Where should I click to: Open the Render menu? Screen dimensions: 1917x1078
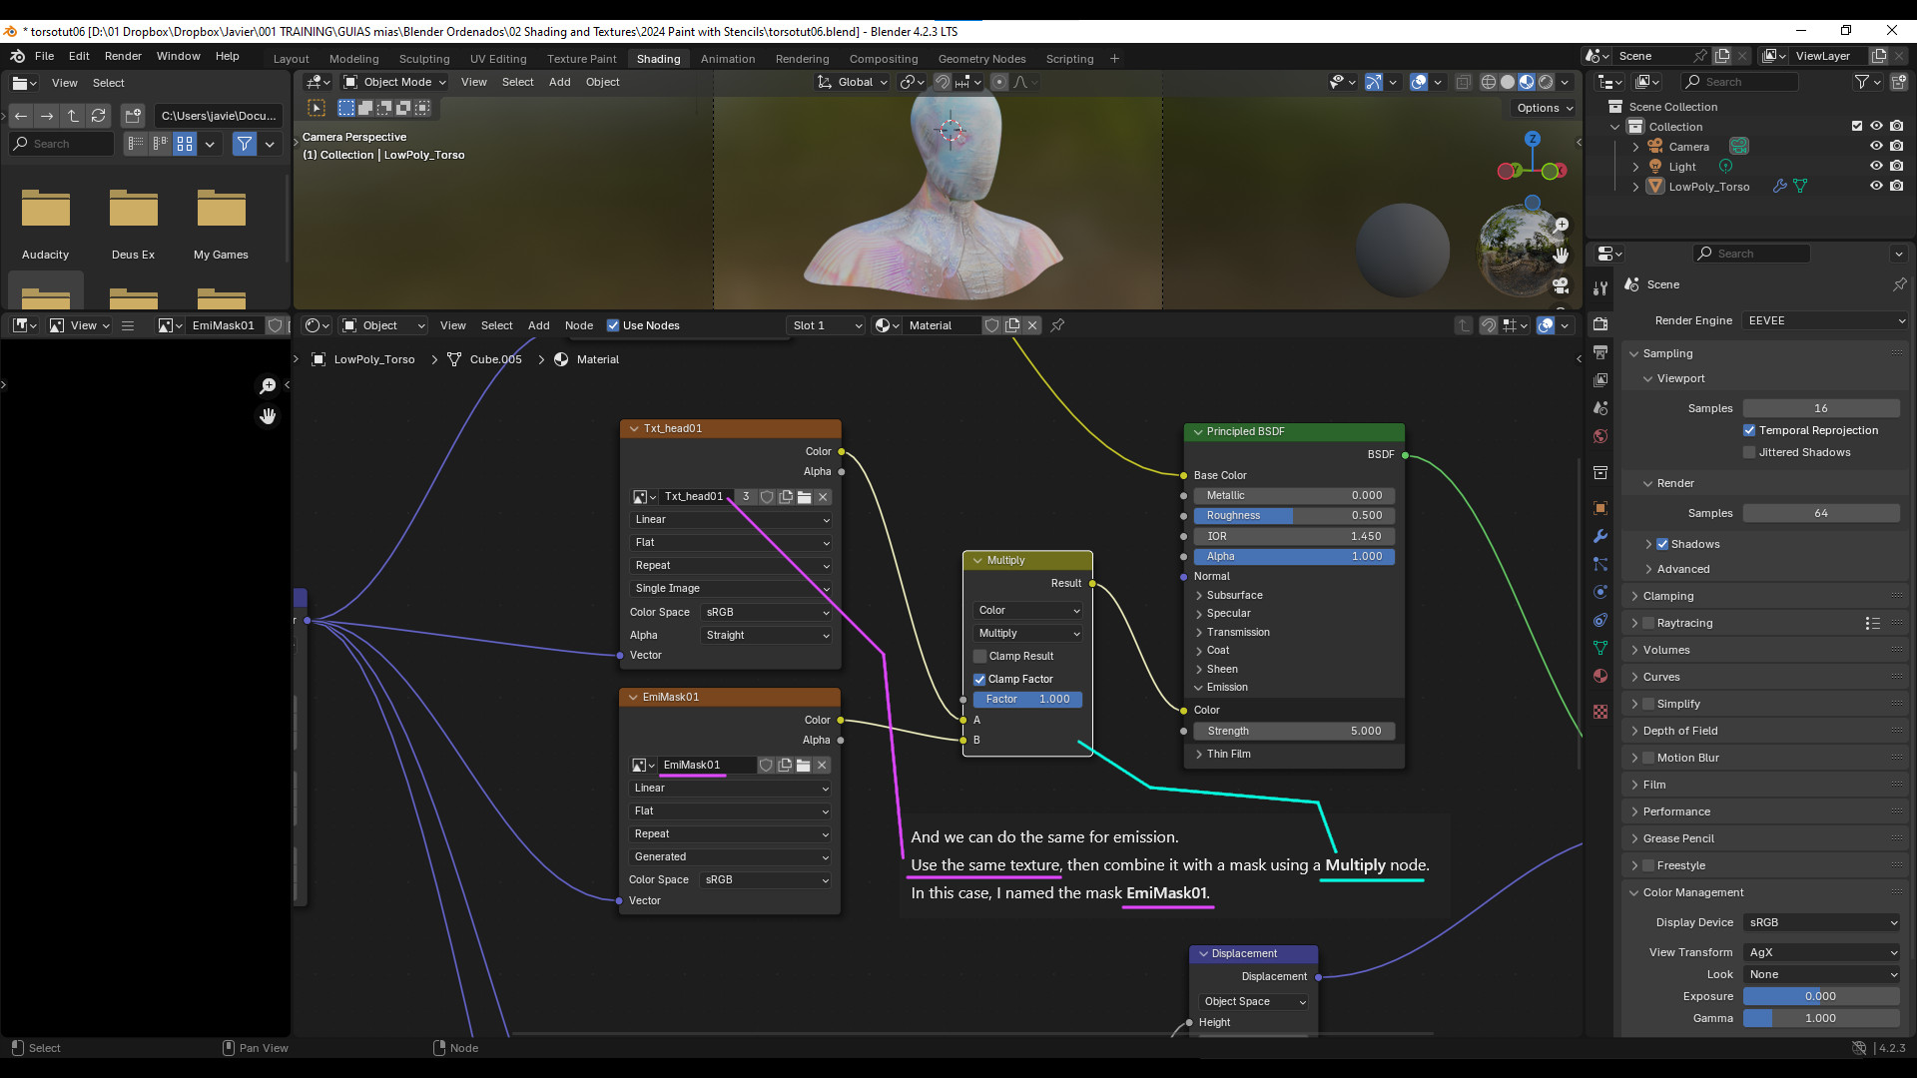point(123,56)
